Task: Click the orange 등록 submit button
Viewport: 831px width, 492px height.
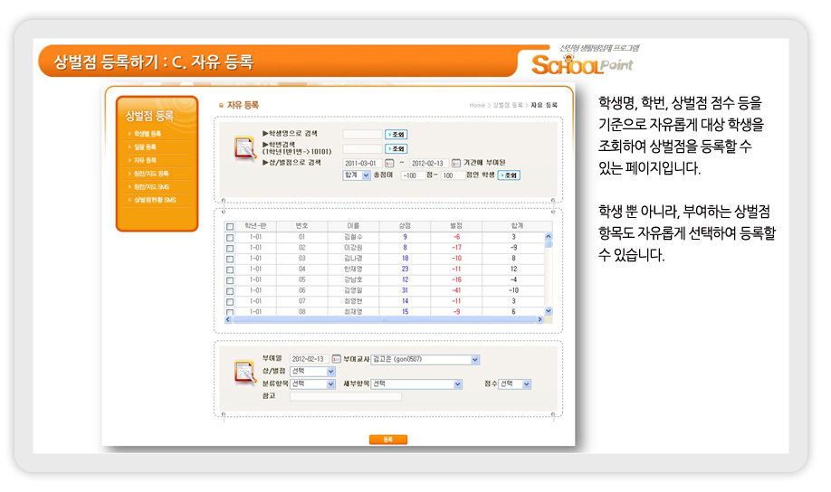Action: click(x=387, y=440)
